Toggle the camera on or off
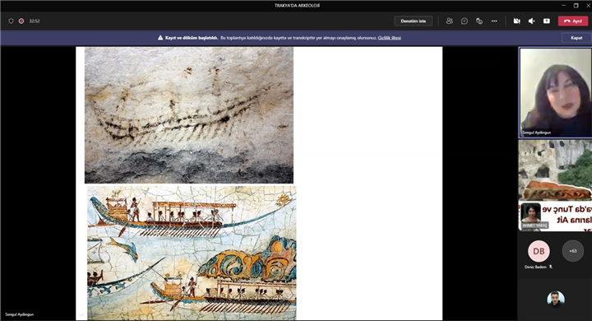Screen dimensions: 592x321 (x=517, y=21)
